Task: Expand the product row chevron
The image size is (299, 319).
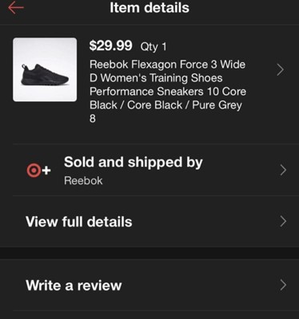Action: (x=280, y=70)
